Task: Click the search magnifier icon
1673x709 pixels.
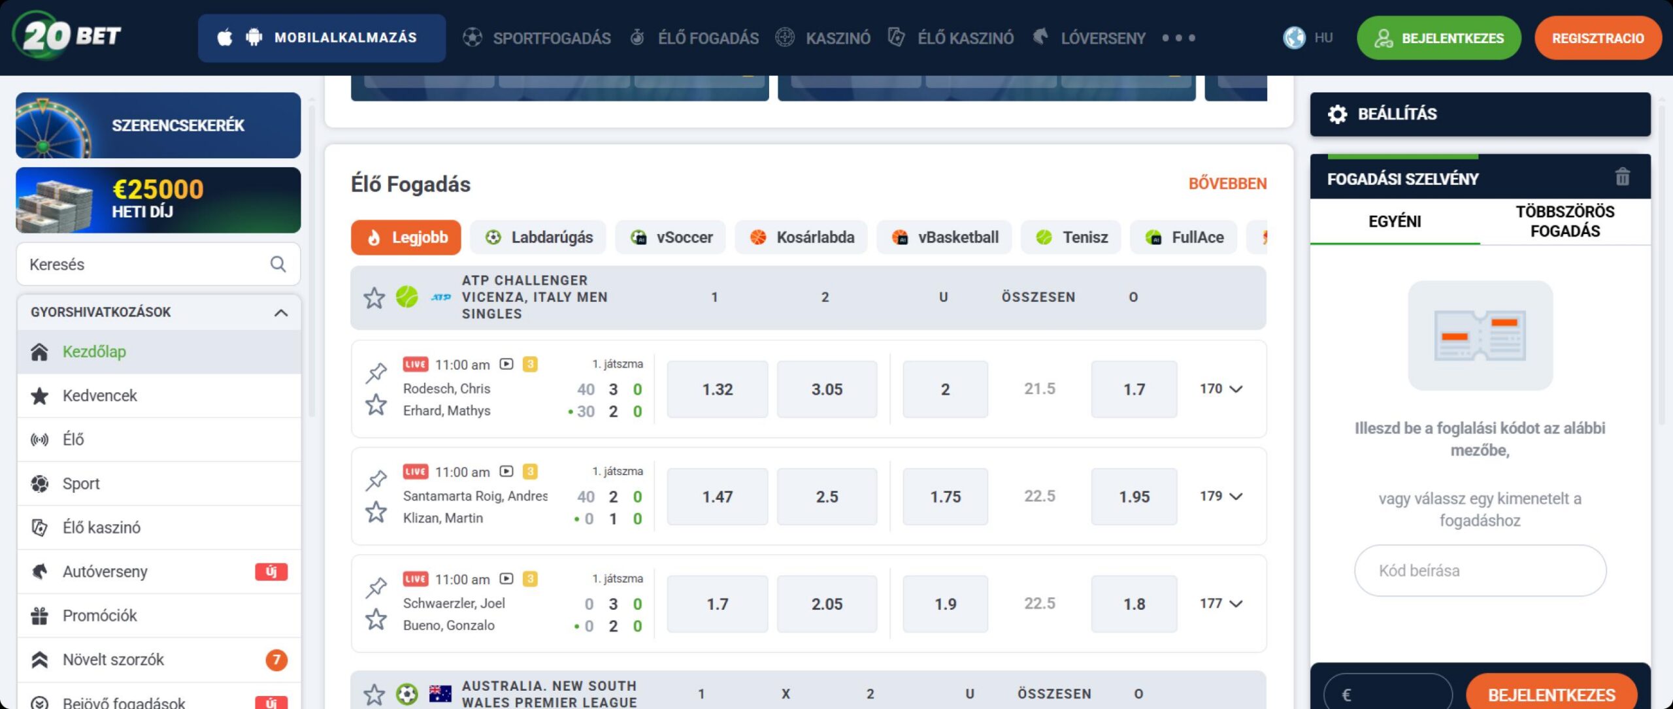Action: tap(278, 264)
